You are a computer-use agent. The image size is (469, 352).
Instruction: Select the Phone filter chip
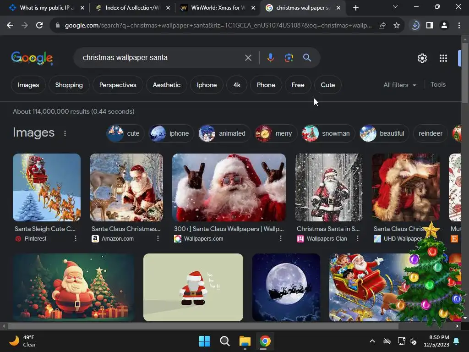tap(266, 85)
